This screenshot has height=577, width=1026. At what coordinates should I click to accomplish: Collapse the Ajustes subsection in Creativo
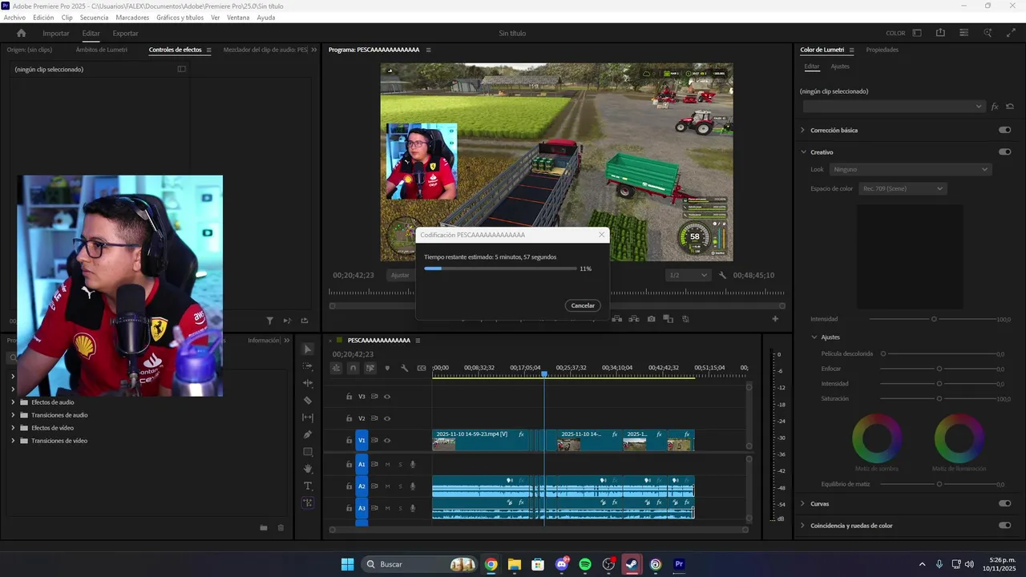(814, 337)
